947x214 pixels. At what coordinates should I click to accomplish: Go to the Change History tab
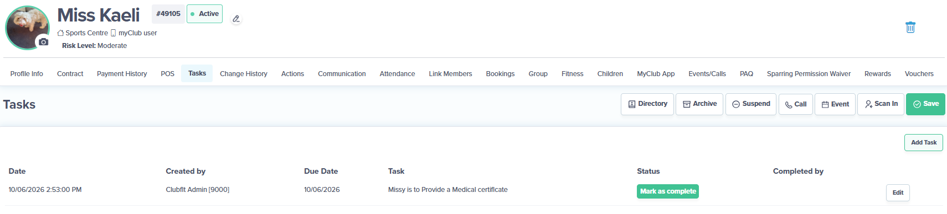[243, 73]
